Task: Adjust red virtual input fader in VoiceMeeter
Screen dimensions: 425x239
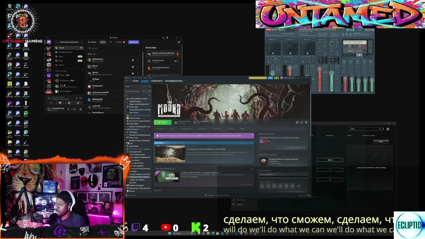Action: pos(320,69)
